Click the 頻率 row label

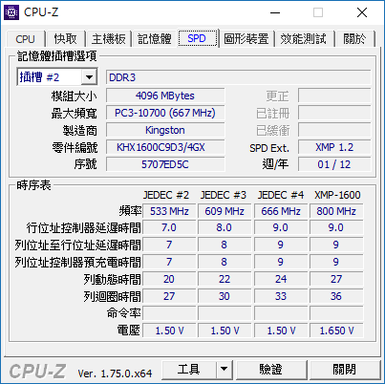click(130, 211)
